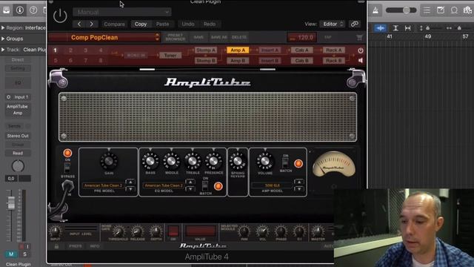
Task: Step AMP MODEL up arrow
Action: pos(299,182)
